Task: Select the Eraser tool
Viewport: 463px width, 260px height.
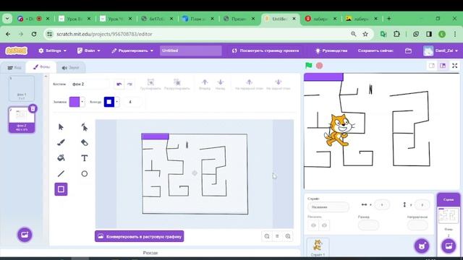Action: point(85,143)
